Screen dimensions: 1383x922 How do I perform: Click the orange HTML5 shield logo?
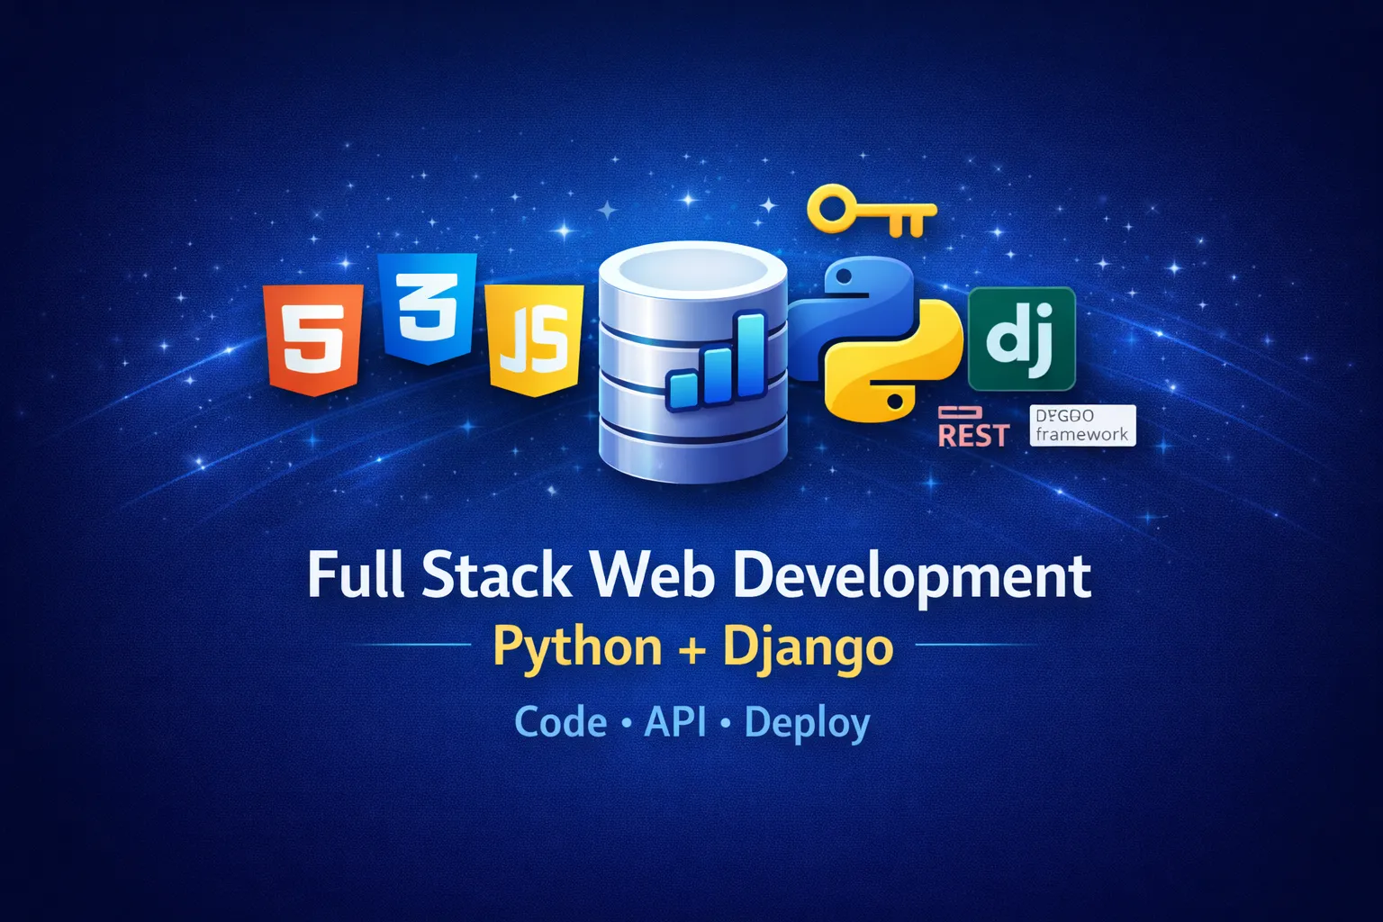pos(312,339)
